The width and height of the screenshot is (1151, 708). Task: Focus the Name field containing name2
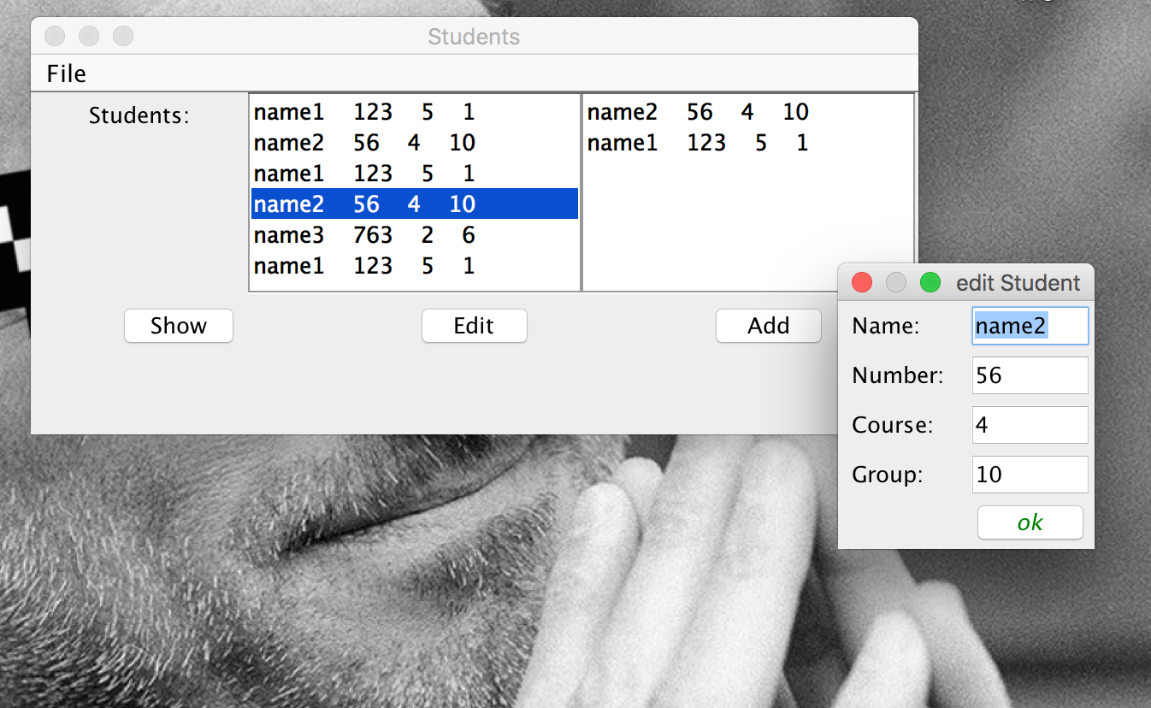tap(1030, 326)
